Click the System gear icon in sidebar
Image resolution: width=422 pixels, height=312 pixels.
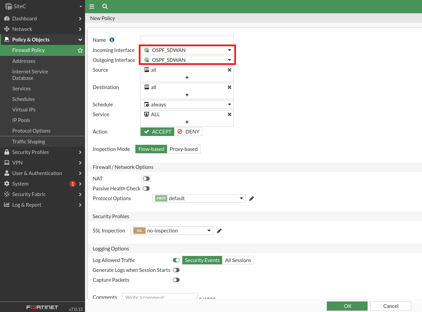click(7, 184)
